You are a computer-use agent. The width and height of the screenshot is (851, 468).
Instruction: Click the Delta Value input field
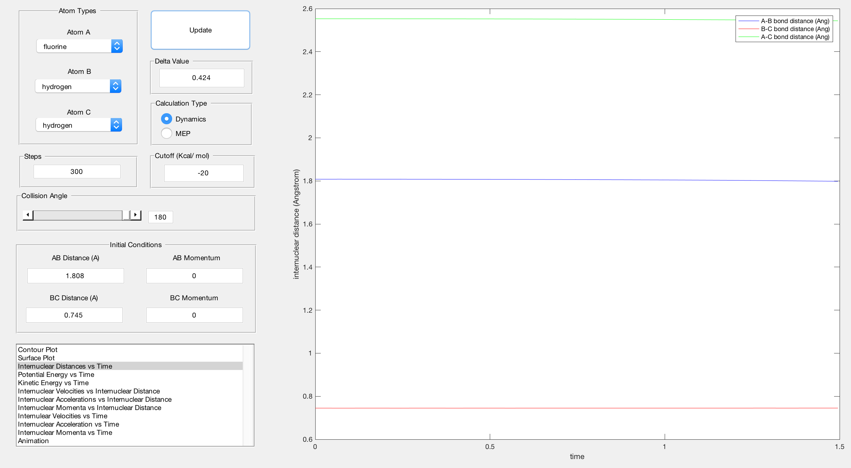202,78
